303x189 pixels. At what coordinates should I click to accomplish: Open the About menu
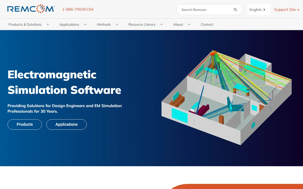(178, 24)
